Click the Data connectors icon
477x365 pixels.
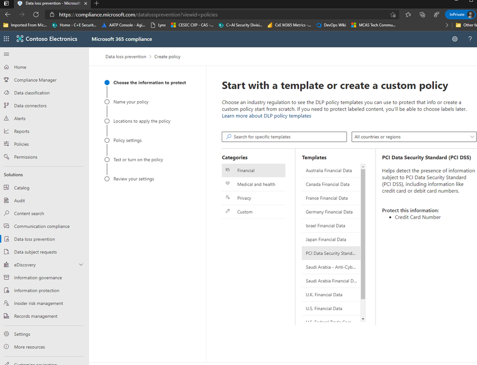6,105
